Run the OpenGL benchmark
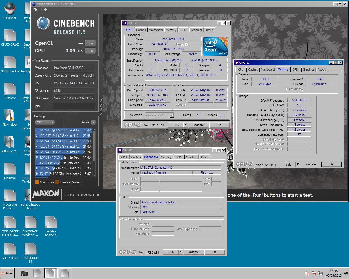This screenshot has height=279, width=349. click(90, 43)
